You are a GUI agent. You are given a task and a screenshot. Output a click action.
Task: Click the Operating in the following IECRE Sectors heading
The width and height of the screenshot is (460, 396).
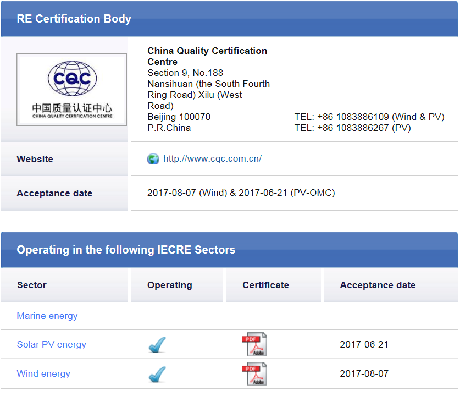[x=126, y=250]
